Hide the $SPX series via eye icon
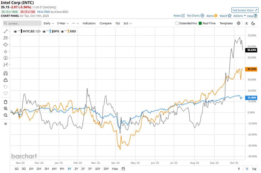The image size is (261, 173). point(44,31)
